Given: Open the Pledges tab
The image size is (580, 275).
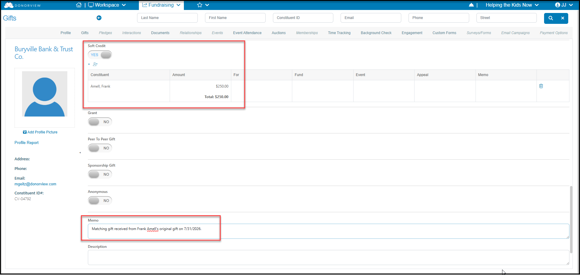Looking at the screenshot, I should (x=105, y=33).
